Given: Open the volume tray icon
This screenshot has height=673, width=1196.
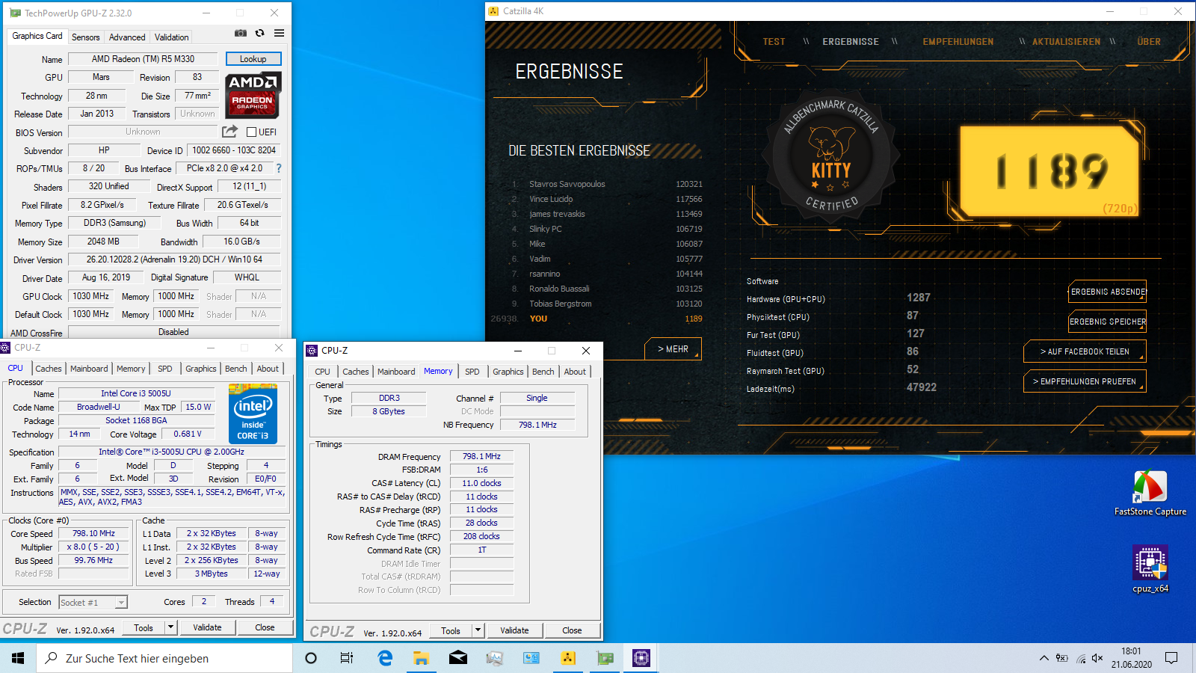Looking at the screenshot, I should (x=1097, y=658).
